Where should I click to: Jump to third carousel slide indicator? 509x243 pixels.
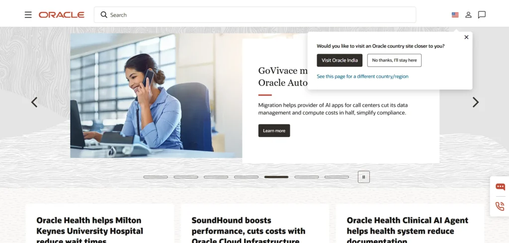click(216, 177)
